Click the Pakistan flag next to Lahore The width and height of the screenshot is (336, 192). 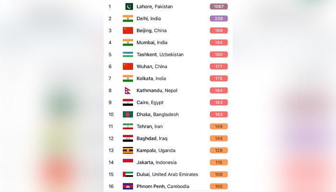tap(129, 6)
